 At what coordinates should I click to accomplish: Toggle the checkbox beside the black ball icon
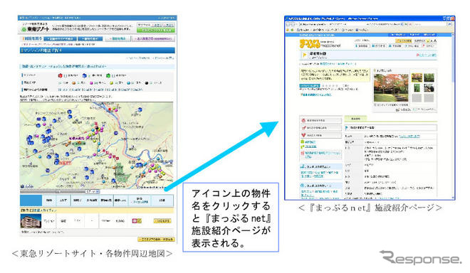(x=152, y=83)
